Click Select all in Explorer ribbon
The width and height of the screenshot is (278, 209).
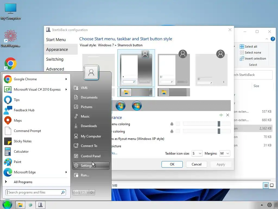(248, 47)
